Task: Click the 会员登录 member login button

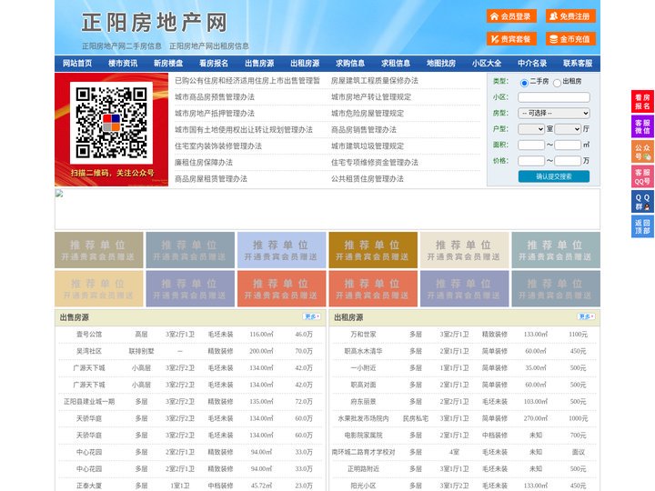Action: [x=511, y=16]
